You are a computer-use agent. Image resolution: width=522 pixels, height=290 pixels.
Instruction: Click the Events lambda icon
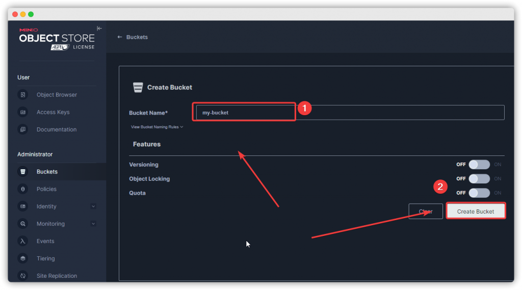tap(23, 241)
